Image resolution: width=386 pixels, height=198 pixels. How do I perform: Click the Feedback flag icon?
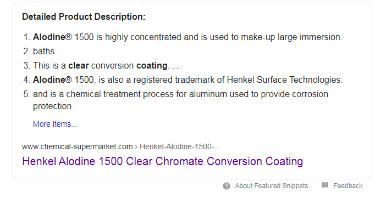(x=325, y=185)
